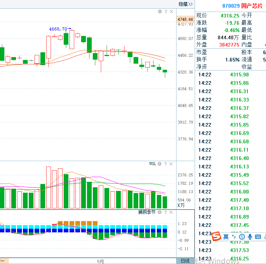The height and width of the screenshot is (264, 266).
Task: Toggle Sogou 英 English/Chinese input mode
Action: point(226,237)
